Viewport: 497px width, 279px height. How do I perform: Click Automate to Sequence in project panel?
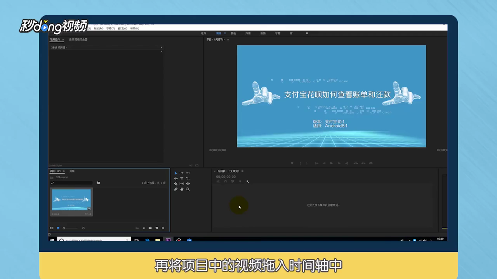[137, 228]
